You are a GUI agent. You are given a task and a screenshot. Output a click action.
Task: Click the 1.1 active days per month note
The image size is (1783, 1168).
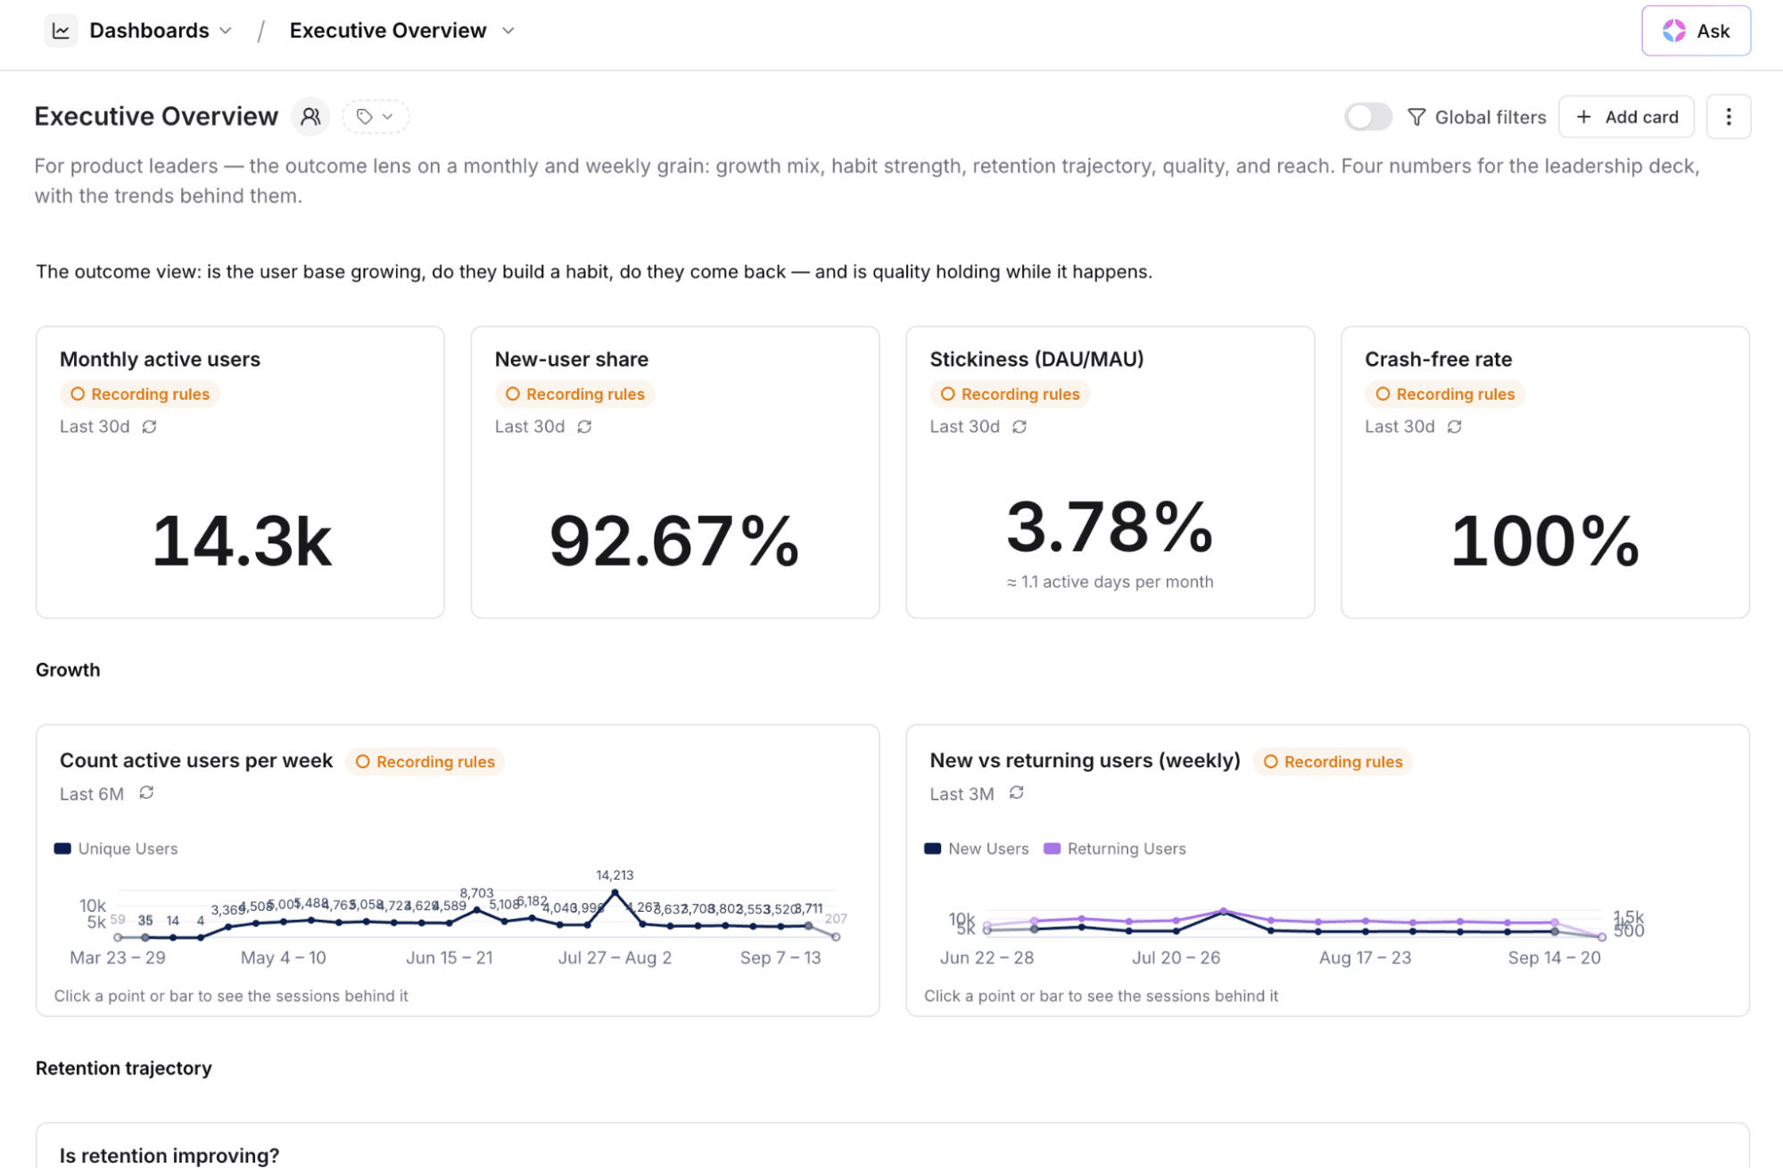(1110, 582)
